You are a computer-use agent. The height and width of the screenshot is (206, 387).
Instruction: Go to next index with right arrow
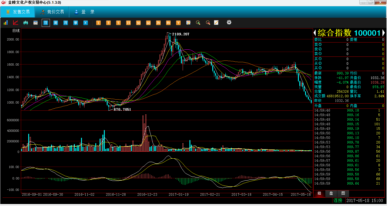[x=384, y=33]
